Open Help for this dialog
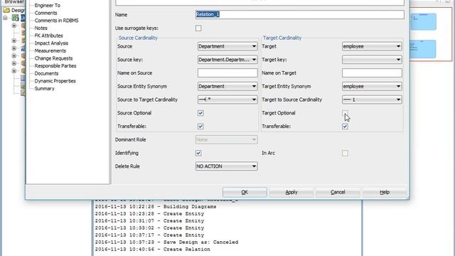 click(x=385, y=192)
